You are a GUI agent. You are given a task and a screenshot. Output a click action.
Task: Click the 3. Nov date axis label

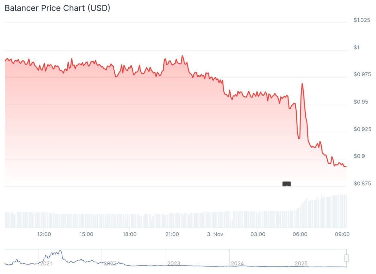point(215,234)
